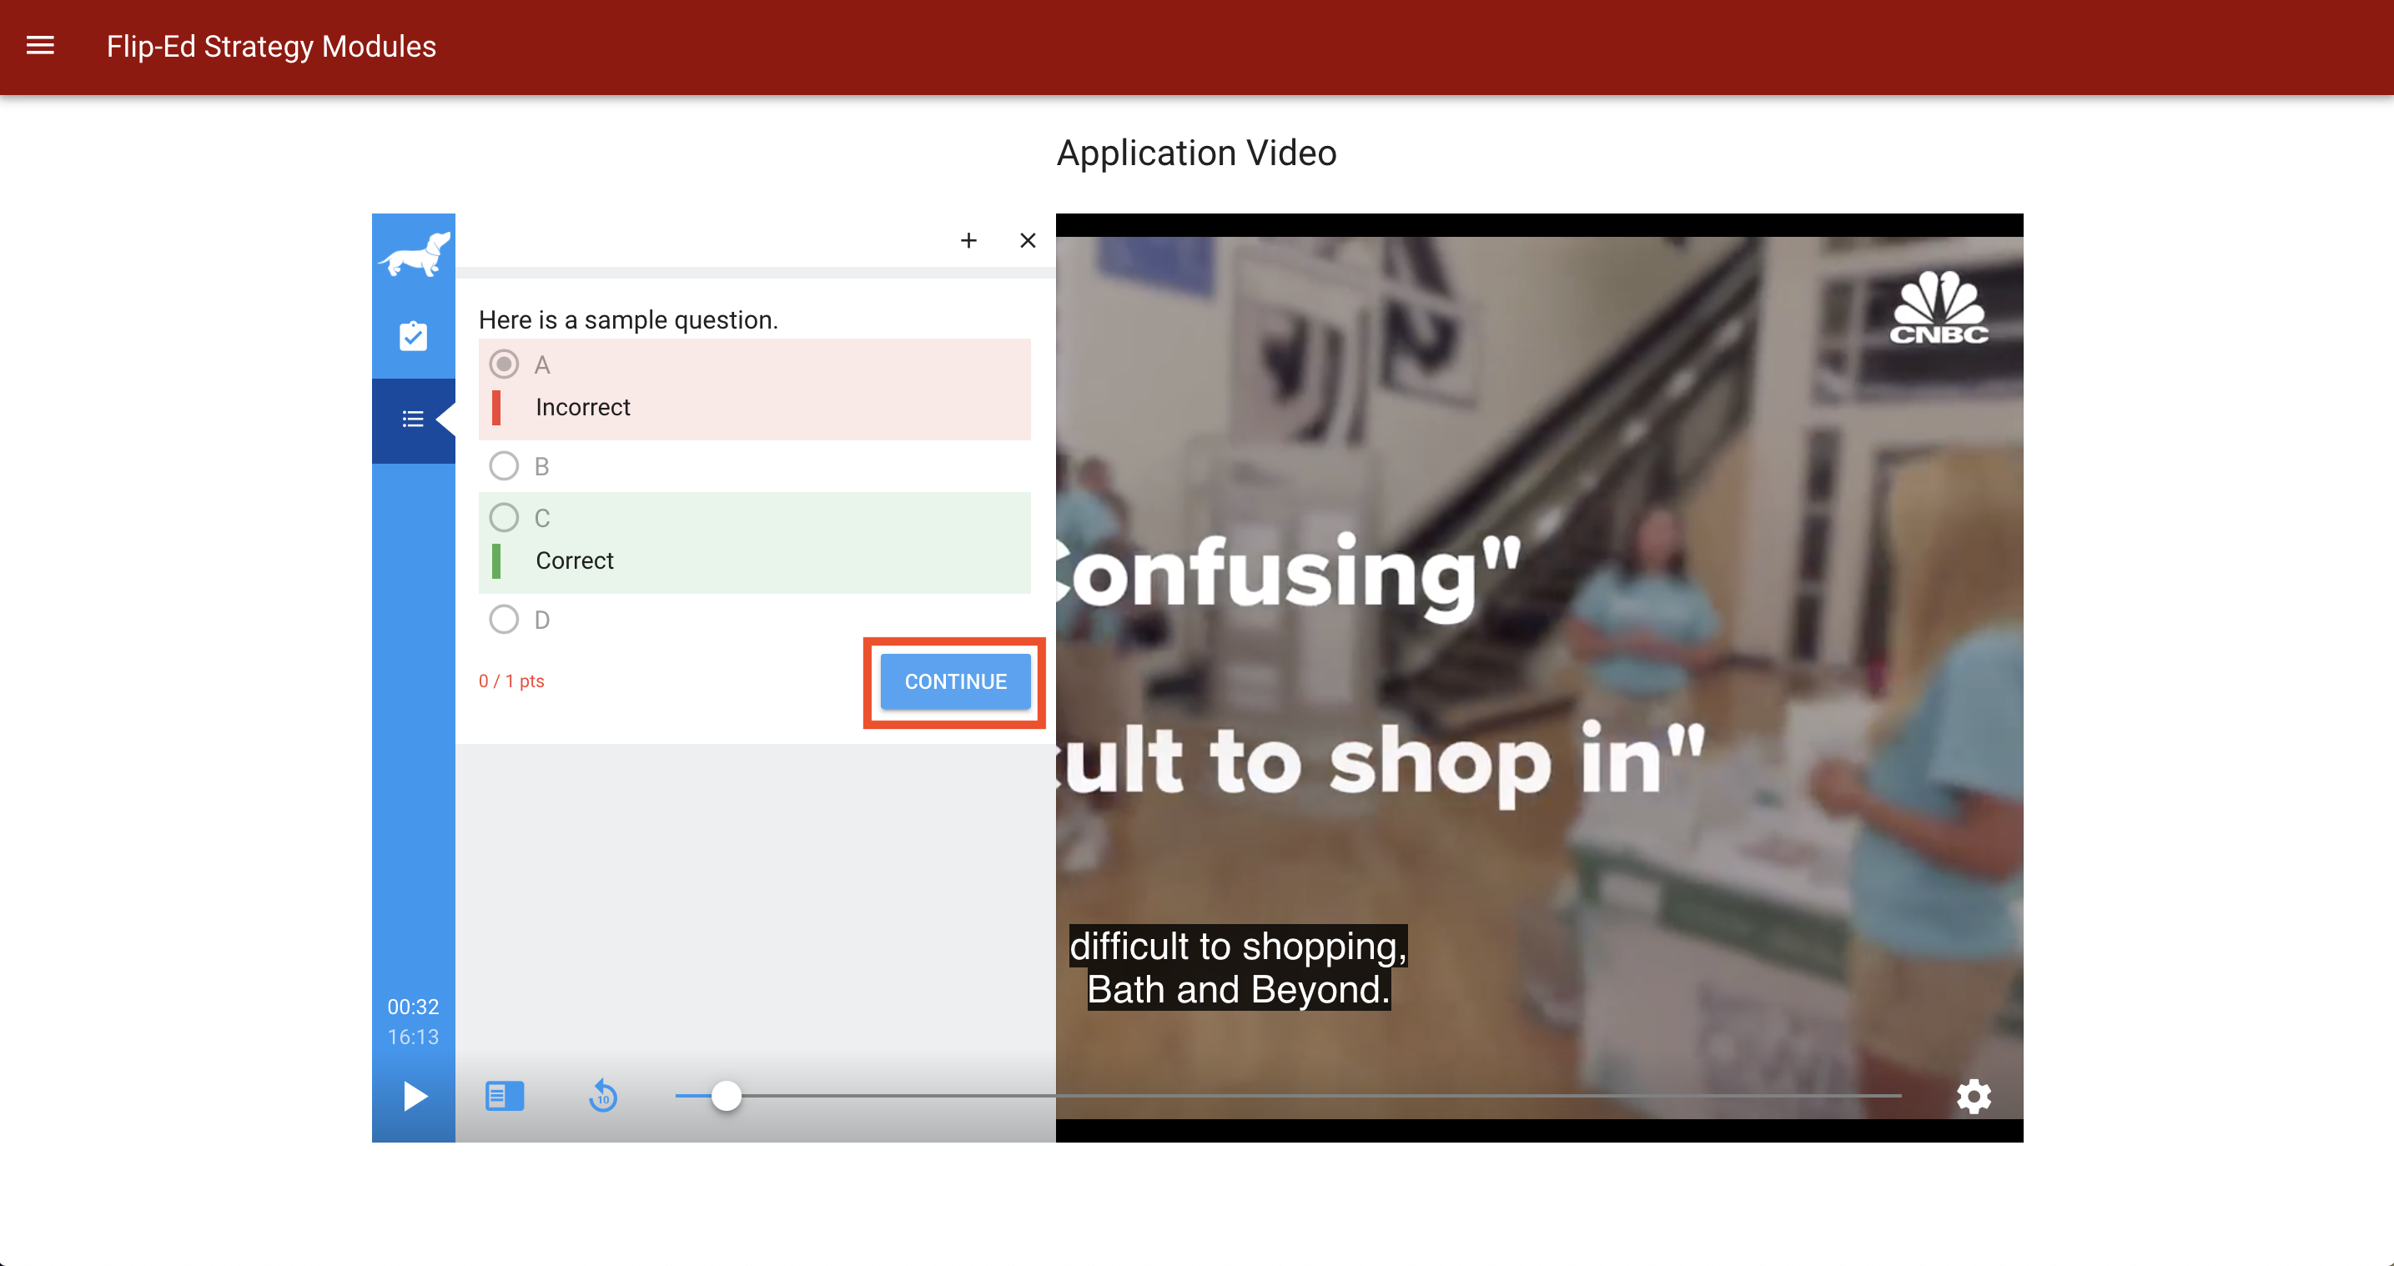
Task: Click the CNBC video frame
Action: [1538, 651]
